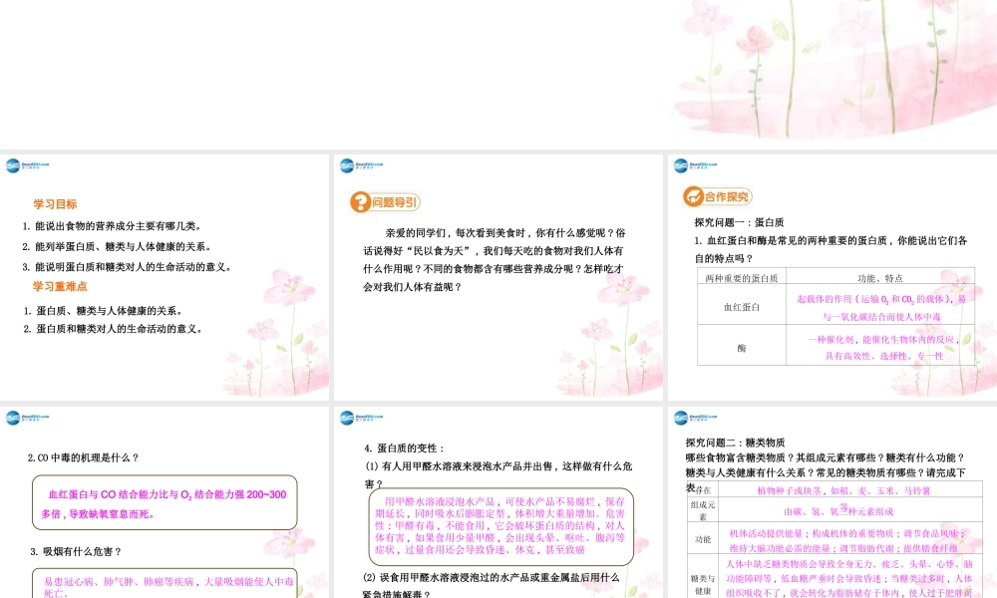Screen dimensions: 997x598
Task: Click the DearEDU logo on the 问题导引 slide
Action: 357,165
